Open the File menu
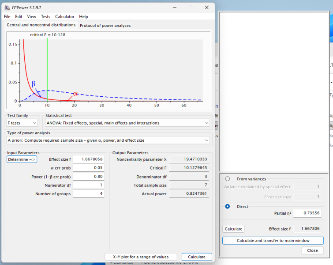This screenshot has height=265, width=333. click(7, 17)
